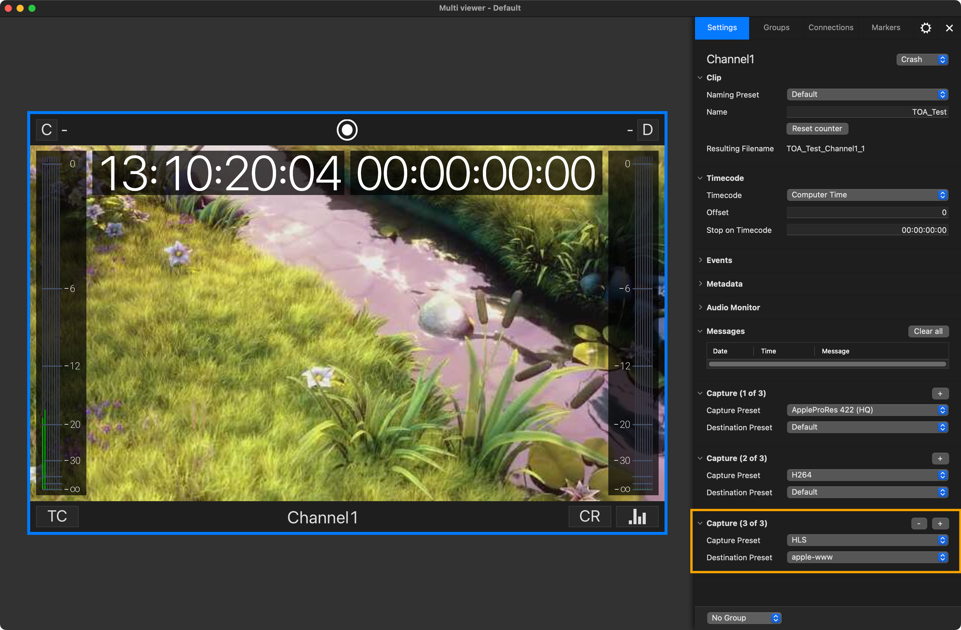The width and height of the screenshot is (961, 630).
Task: Toggle the CR button below preview
Action: [589, 516]
